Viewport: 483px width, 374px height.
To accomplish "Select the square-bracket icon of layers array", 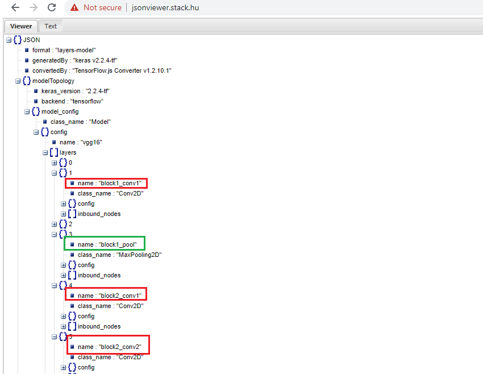I will click(x=54, y=152).
